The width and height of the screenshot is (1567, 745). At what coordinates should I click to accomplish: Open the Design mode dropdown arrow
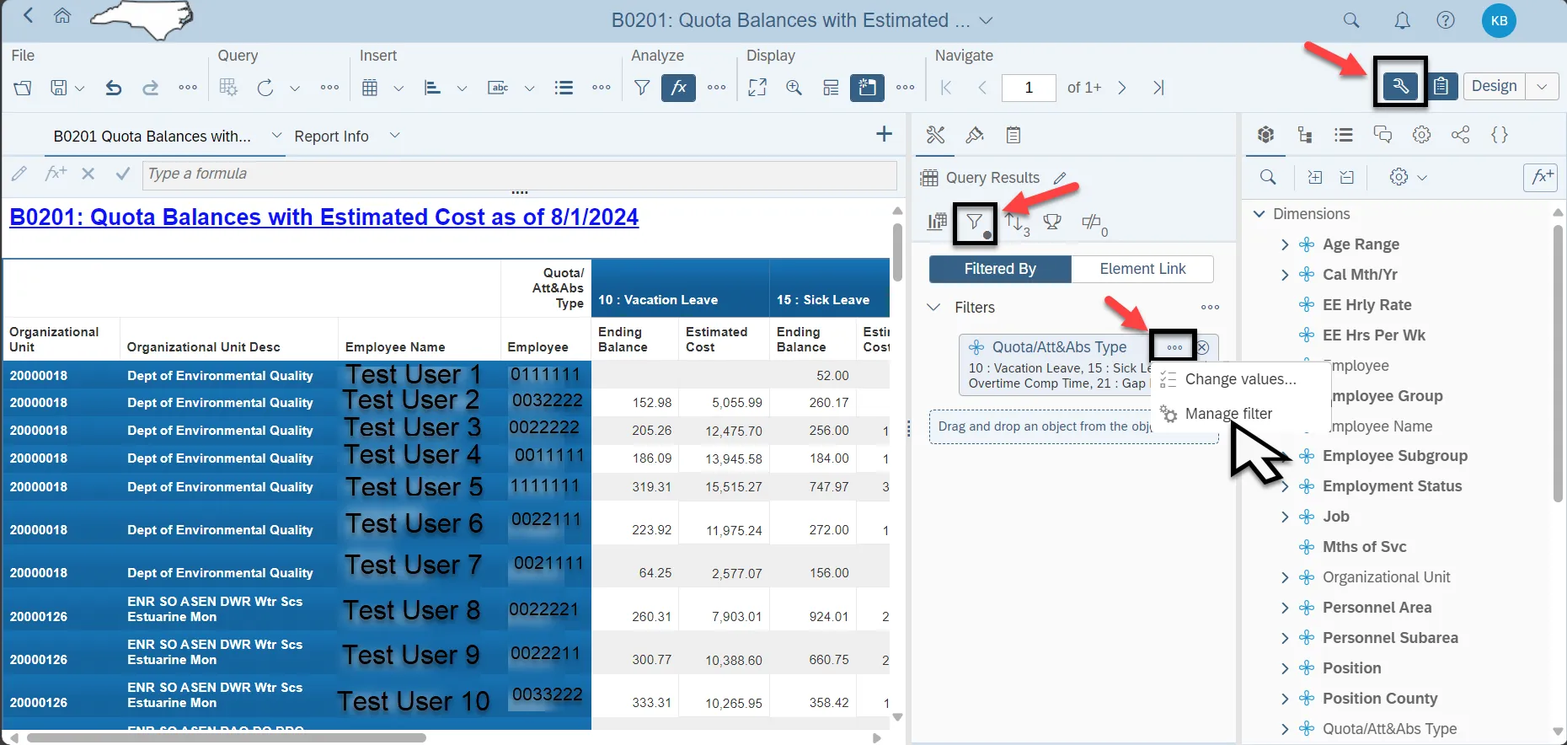[1542, 86]
